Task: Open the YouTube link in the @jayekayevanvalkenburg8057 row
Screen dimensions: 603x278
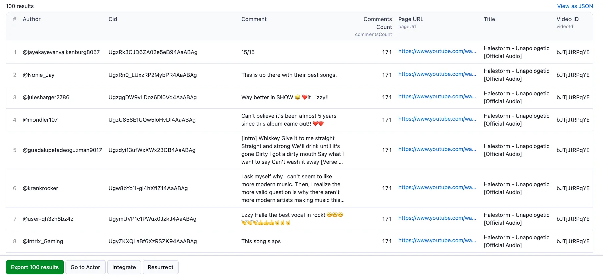Action: [x=437, y=51]
